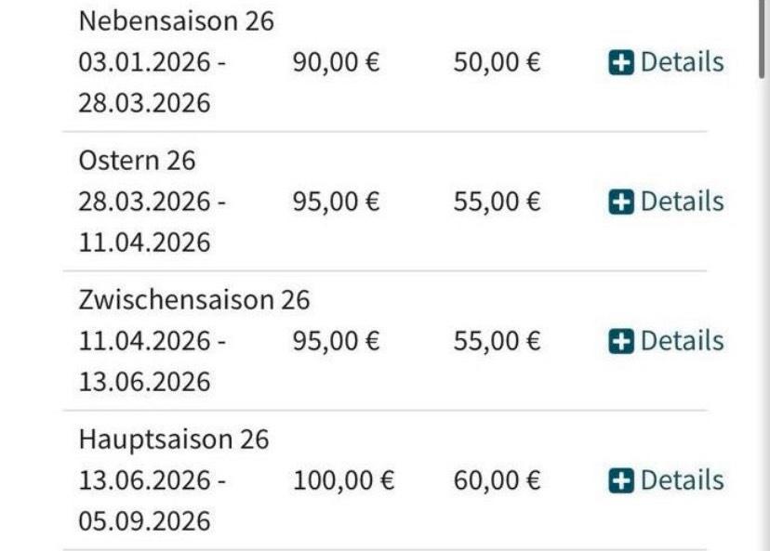Select the Nebensaison 26 season title

click(x=176, y=20)
